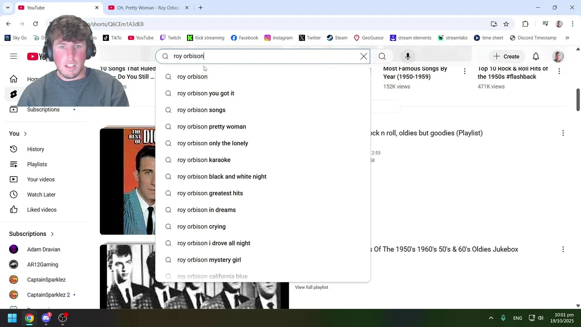The image size is (581, 327).
Task: Choose 'roy orbison mystery girl' suggestion
Action: [x=263, y=260]
